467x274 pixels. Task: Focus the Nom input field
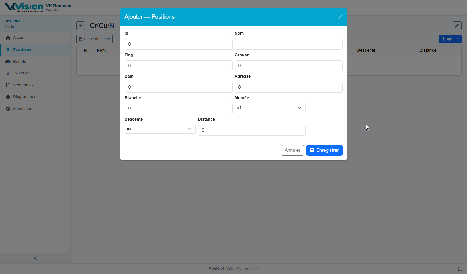point(288,44)
